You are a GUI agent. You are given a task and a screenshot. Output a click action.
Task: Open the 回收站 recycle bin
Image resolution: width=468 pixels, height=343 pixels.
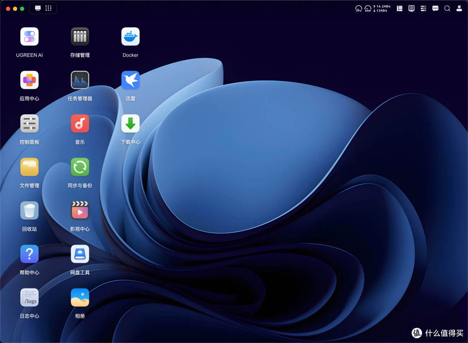(29, 210)
